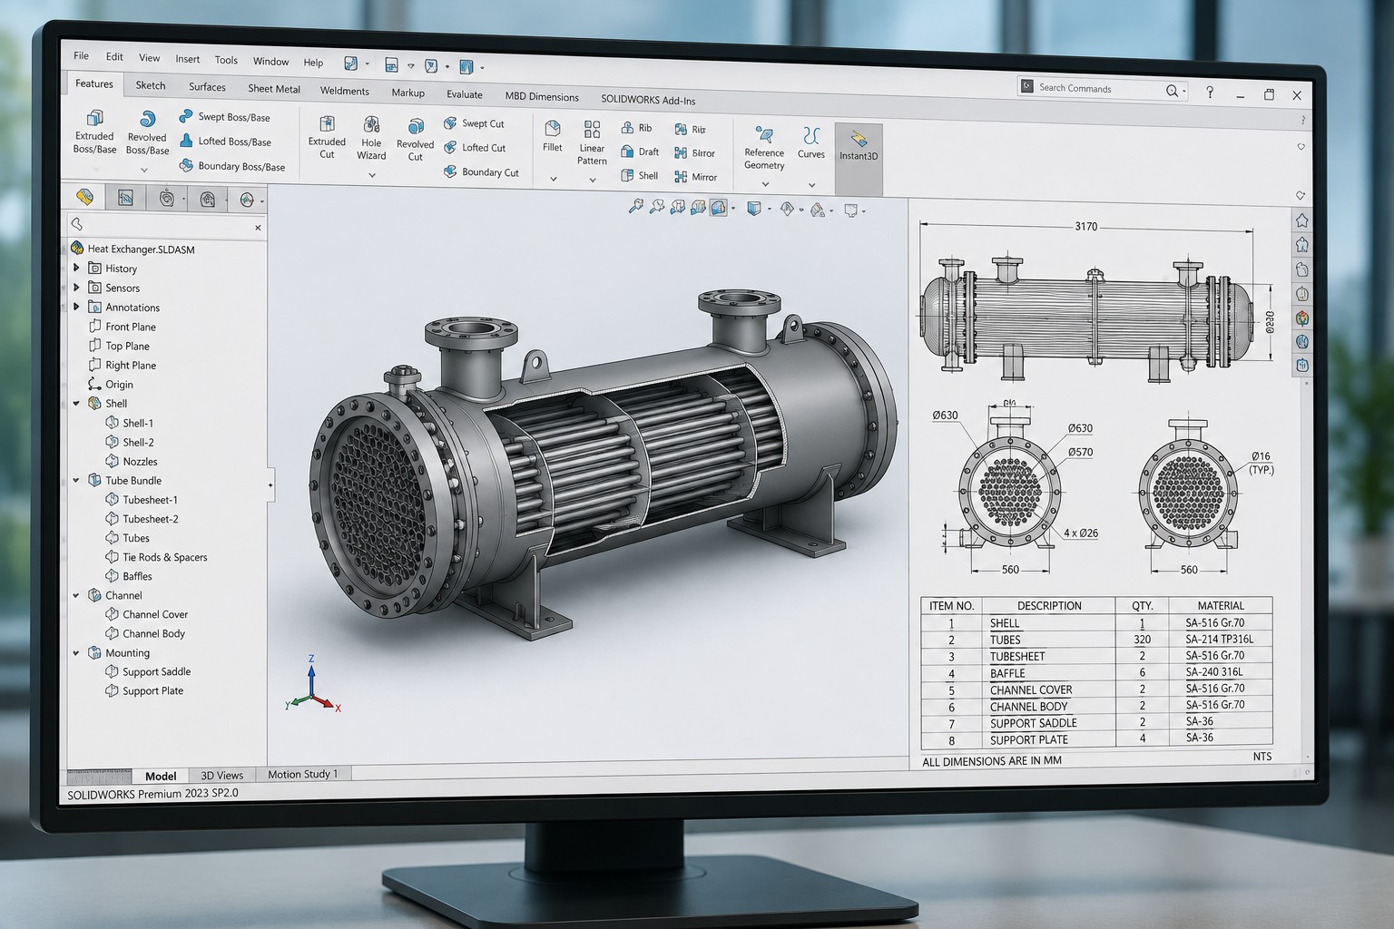Open dropdown arrow below Curves
The image size is (1394, 929).
pos(811,184)
